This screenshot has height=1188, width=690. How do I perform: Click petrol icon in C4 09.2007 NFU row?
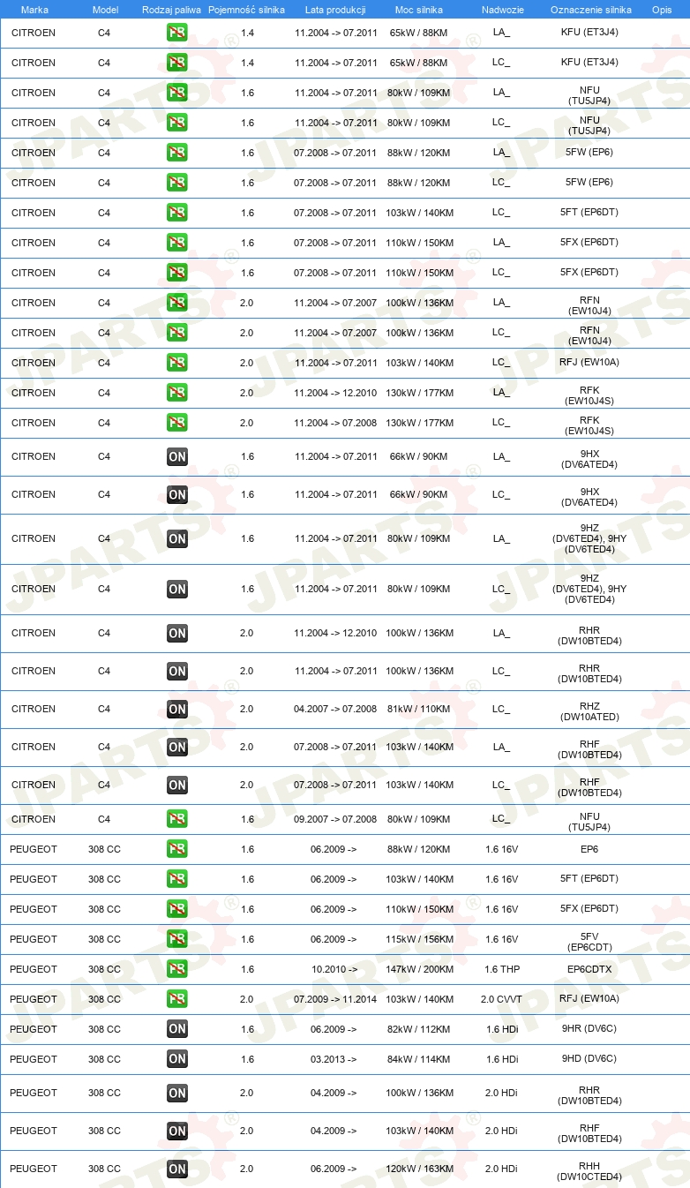[x=176, y=819]
